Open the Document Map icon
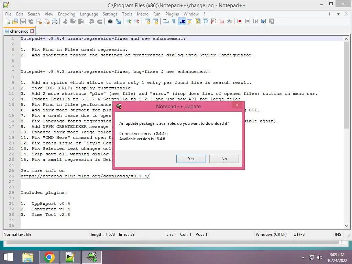The image size is (352, 264). click(x=198, y=21)
